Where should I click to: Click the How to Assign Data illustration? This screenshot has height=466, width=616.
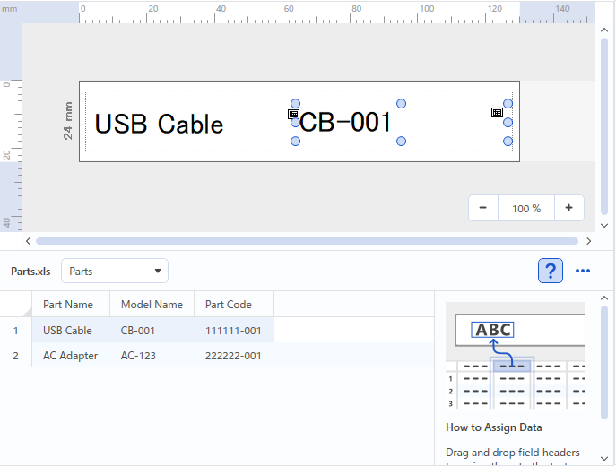tap(515, 354)
